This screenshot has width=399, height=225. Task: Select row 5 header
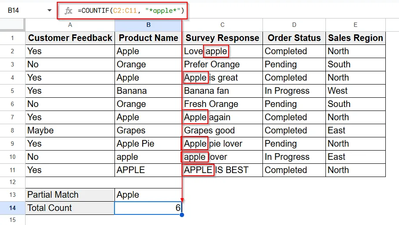tap(12, 91)
